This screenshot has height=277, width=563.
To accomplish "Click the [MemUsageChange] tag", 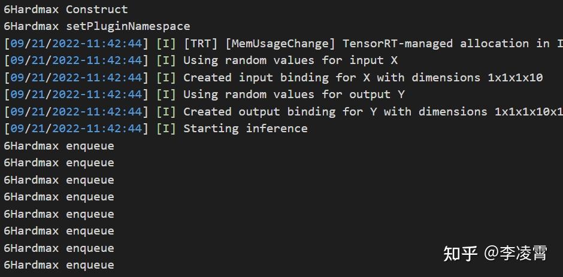I will tap(280, 44).
